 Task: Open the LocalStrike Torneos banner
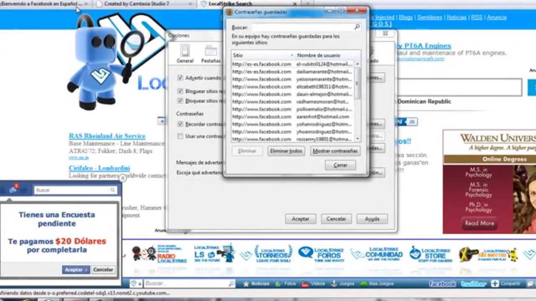click(x=268, y=254)
